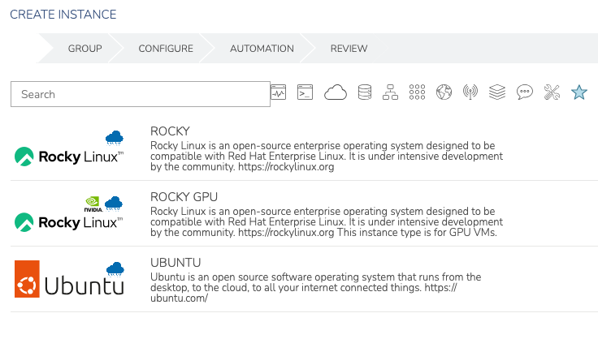Filter by the monitoring pulse window icon

pos(279,92)
